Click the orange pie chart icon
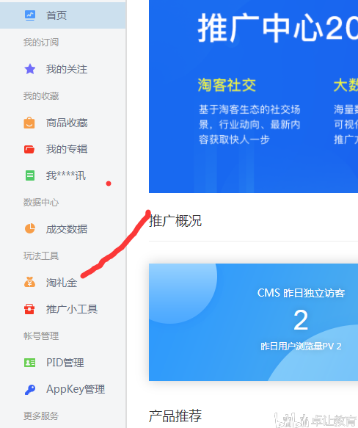Screen dimensions: 358x428 [x=30, y=229]
